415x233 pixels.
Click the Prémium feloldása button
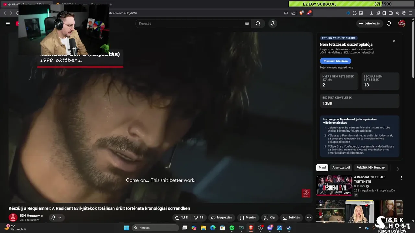[x=336, y=61]
